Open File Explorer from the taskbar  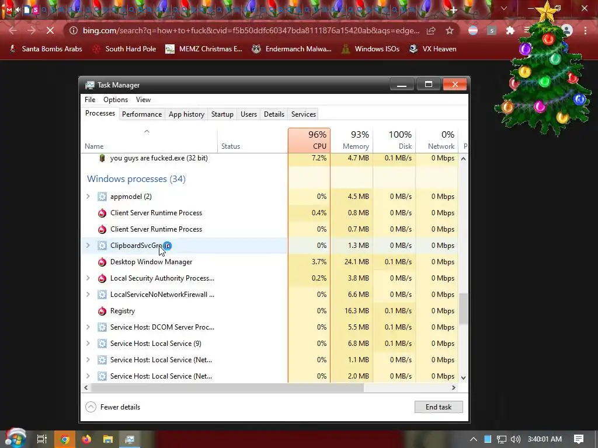[108, 439]
